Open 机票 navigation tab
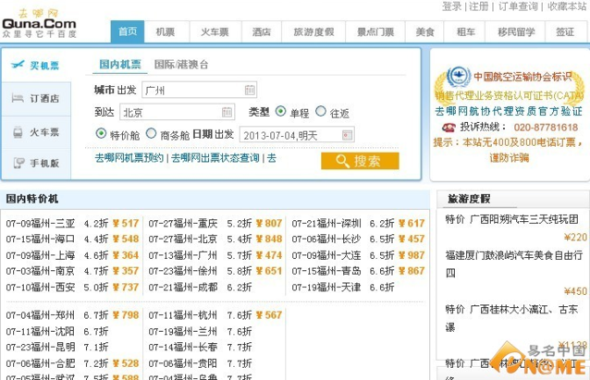The width and height of the screenshot is (590, 380). tap(166, 32)
